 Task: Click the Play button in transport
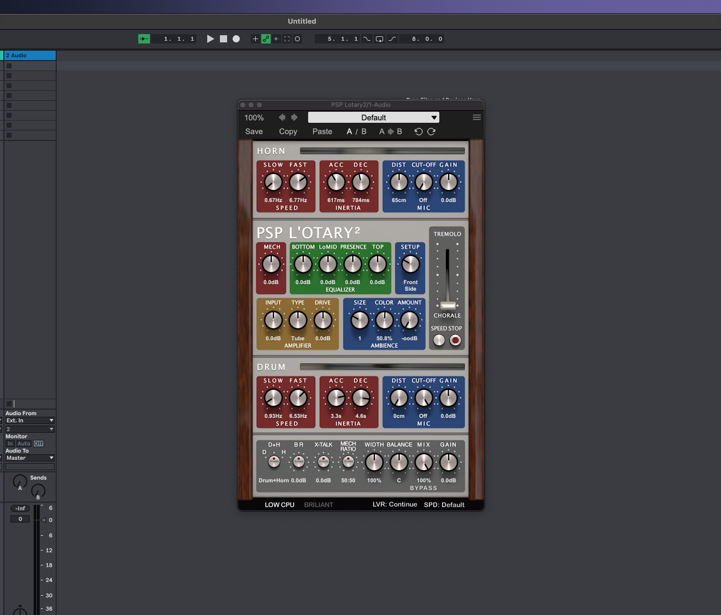coord(210,39)
